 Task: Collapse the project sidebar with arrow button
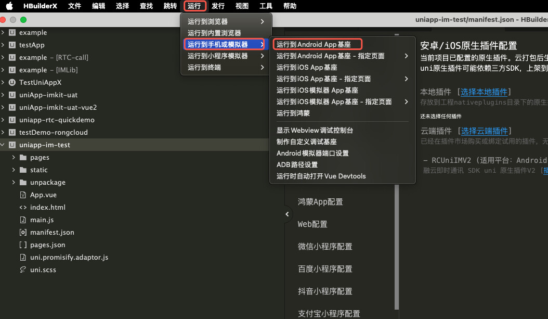(x=288, y=214)
